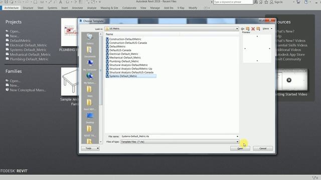Click the File name input field
Viewport: 321px width, 180px height.
pyautogui.click(x=178, y=136)
